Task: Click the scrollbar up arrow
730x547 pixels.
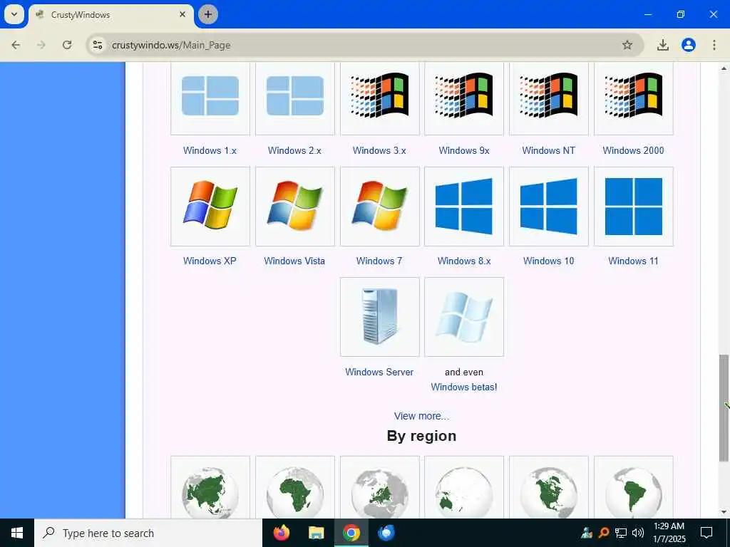Action: pos(724,68)
